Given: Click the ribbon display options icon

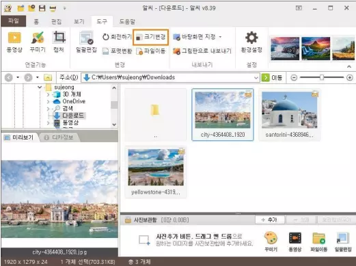Looking at the screenshot, I should click(x=299, y=8).
